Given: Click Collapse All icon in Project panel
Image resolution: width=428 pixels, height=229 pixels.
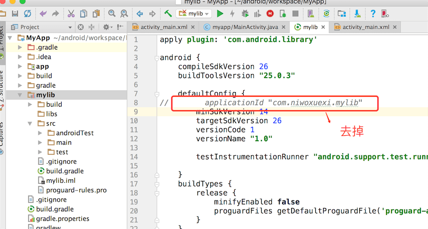Looking at the screenshot, I should (91, 27).
